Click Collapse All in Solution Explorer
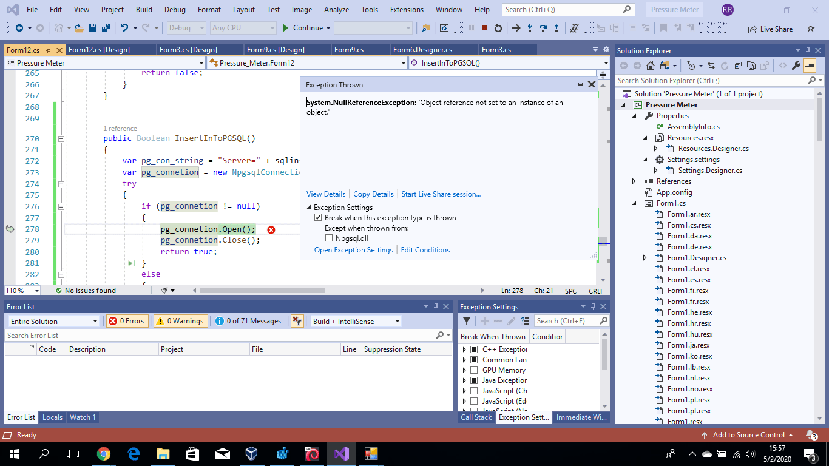Image resolution: width=829 pixels, height=466 pixels. click(738, 66)
